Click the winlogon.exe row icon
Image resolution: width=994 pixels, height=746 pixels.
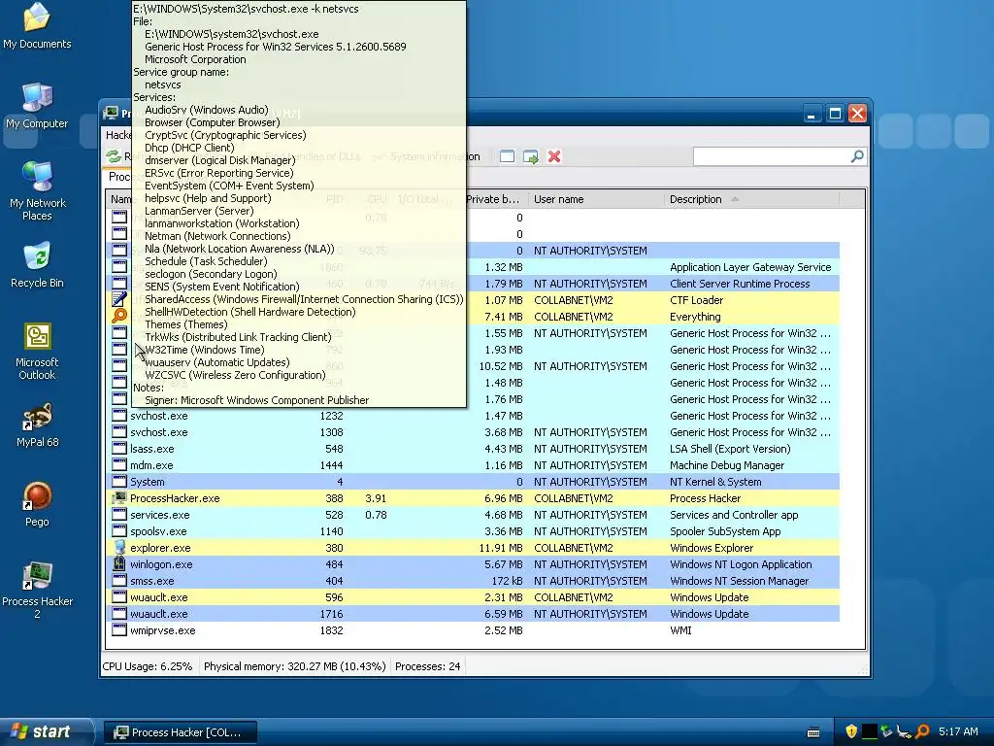(x=119, y=564)
